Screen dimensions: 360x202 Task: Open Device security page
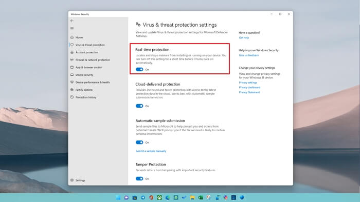point(84,75)
